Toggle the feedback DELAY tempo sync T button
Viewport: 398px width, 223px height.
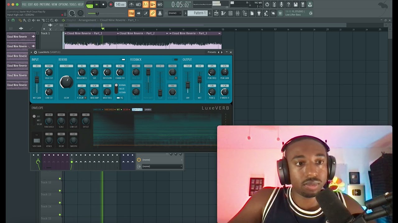(x=176, y=78)
